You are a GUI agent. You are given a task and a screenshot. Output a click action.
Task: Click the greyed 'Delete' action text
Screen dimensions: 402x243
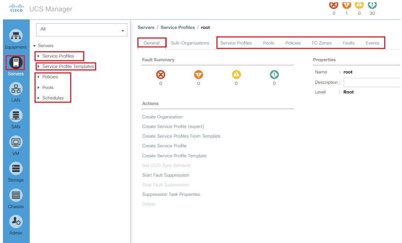[149, 204]
